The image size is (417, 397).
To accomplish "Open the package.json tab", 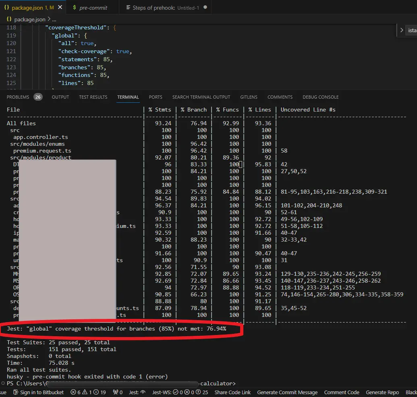I will [33, 7].
